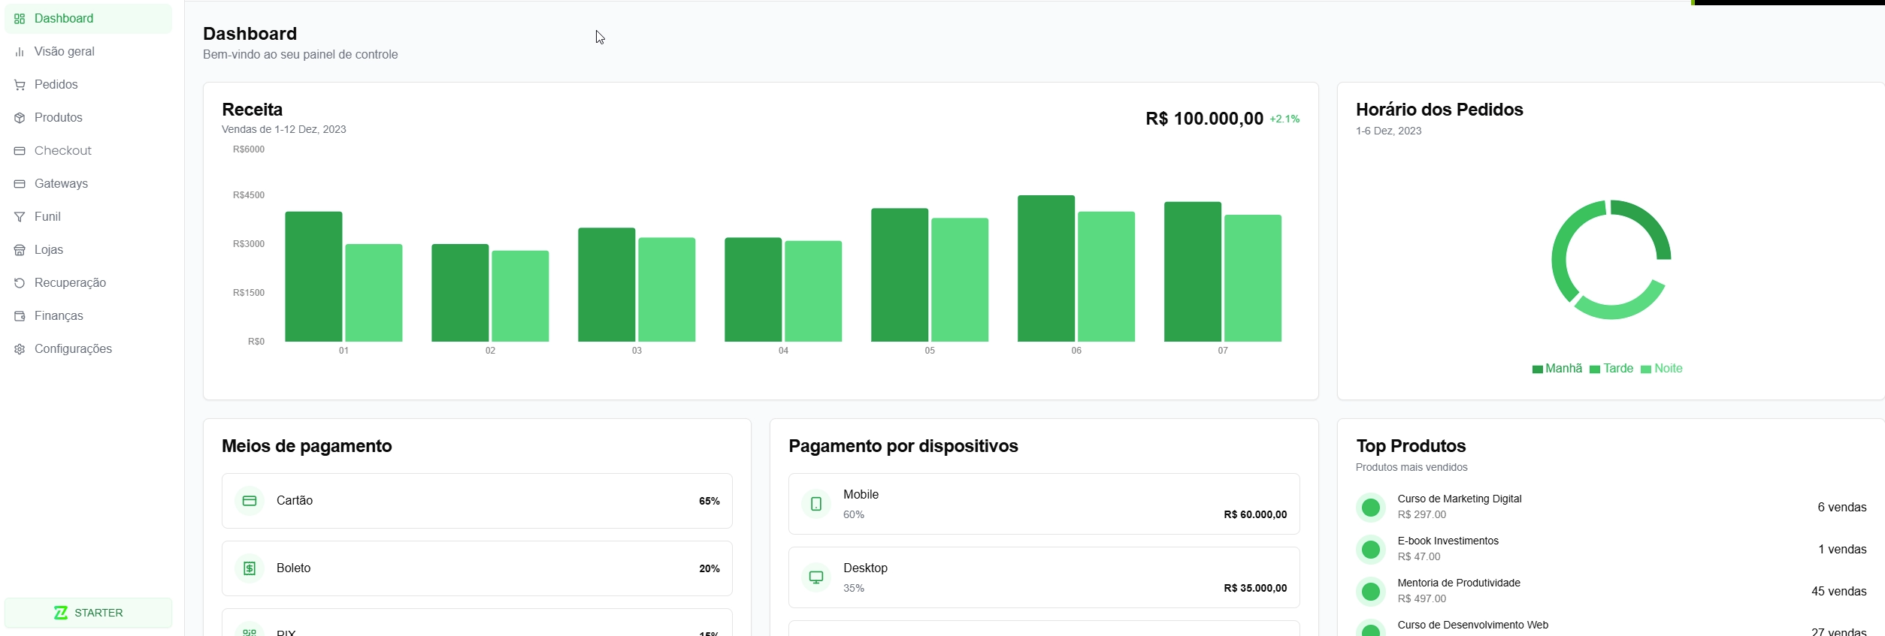Click the 20% value in Boleto row
Viewport: 1885px width, 636px height.
click(x=710, y=568)
